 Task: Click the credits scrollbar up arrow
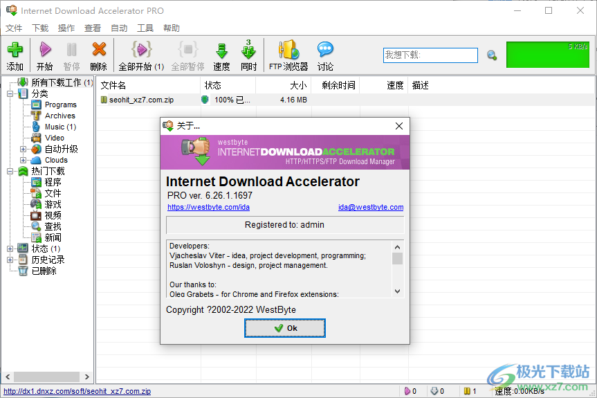click(397, 247)
